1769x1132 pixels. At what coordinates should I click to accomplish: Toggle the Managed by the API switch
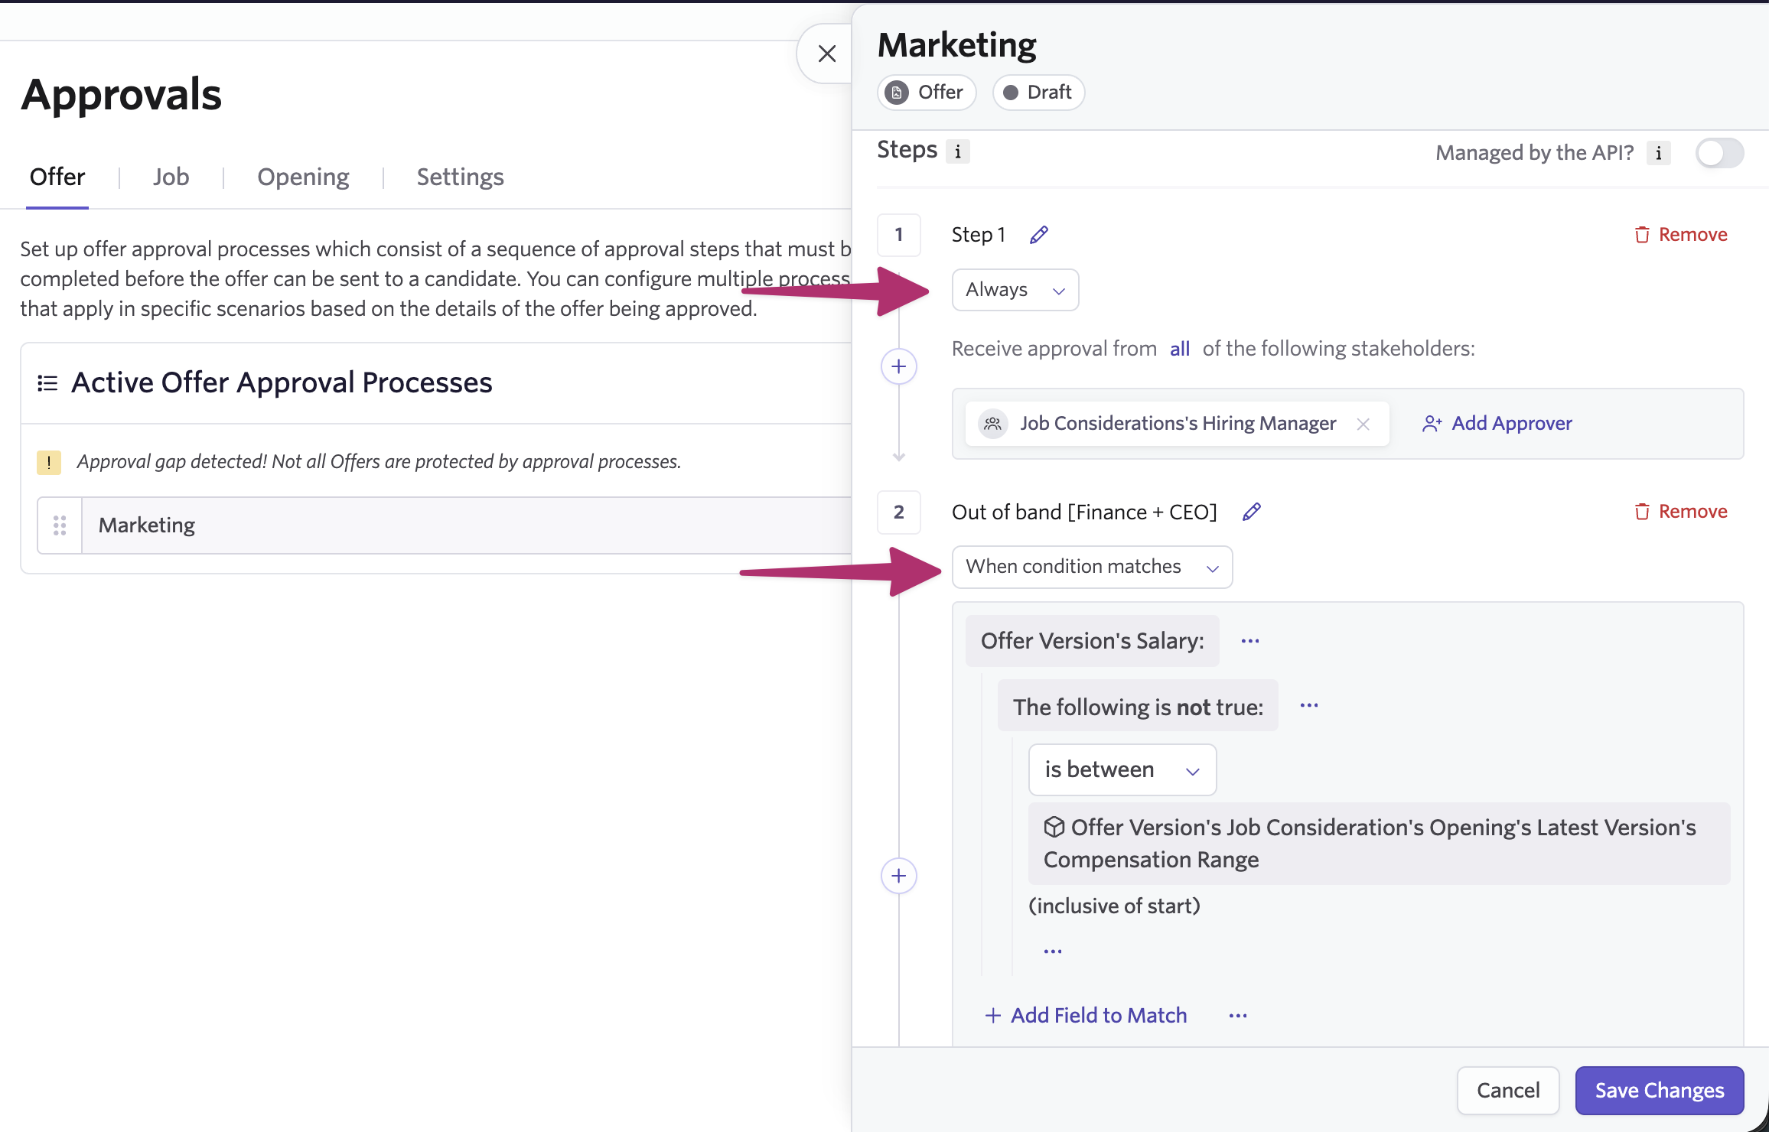pos(1719,153)
